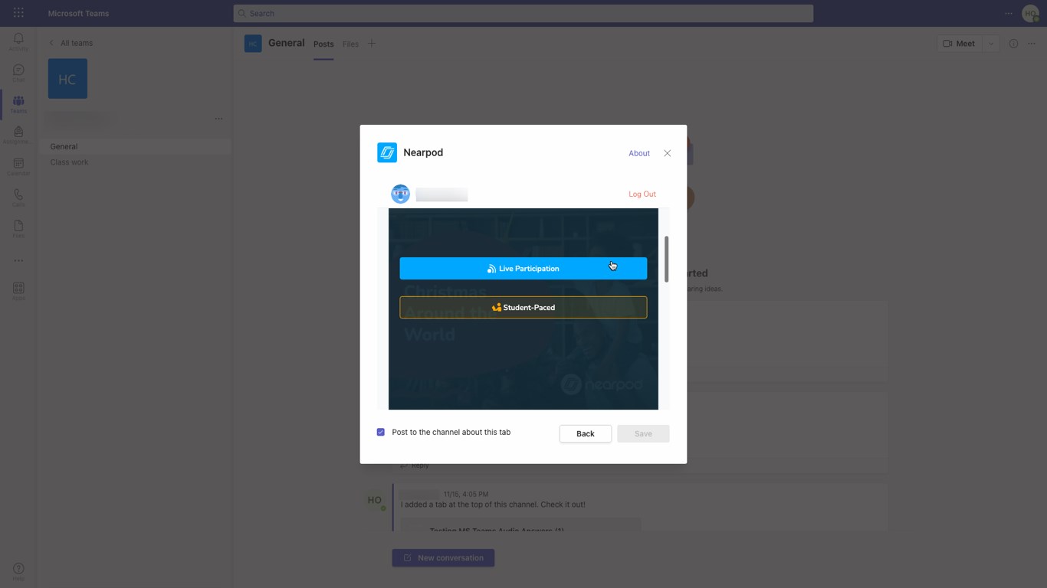Open Files in the left rail
The height and width of the screenshot is (588, 1047).
click(18, 229)
